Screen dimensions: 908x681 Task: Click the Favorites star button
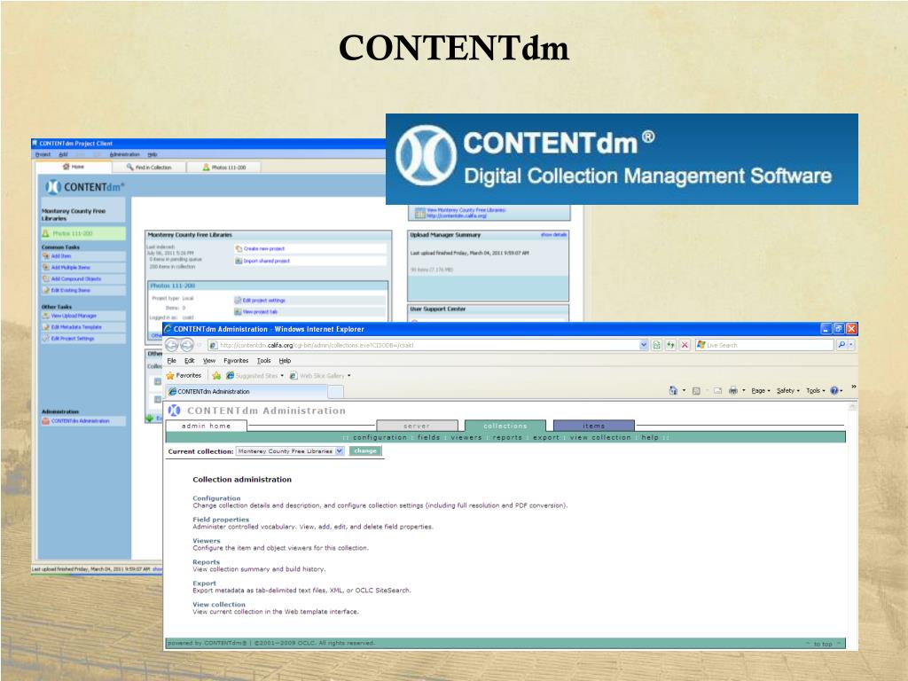pyautogui.click(x=184, y=376)
